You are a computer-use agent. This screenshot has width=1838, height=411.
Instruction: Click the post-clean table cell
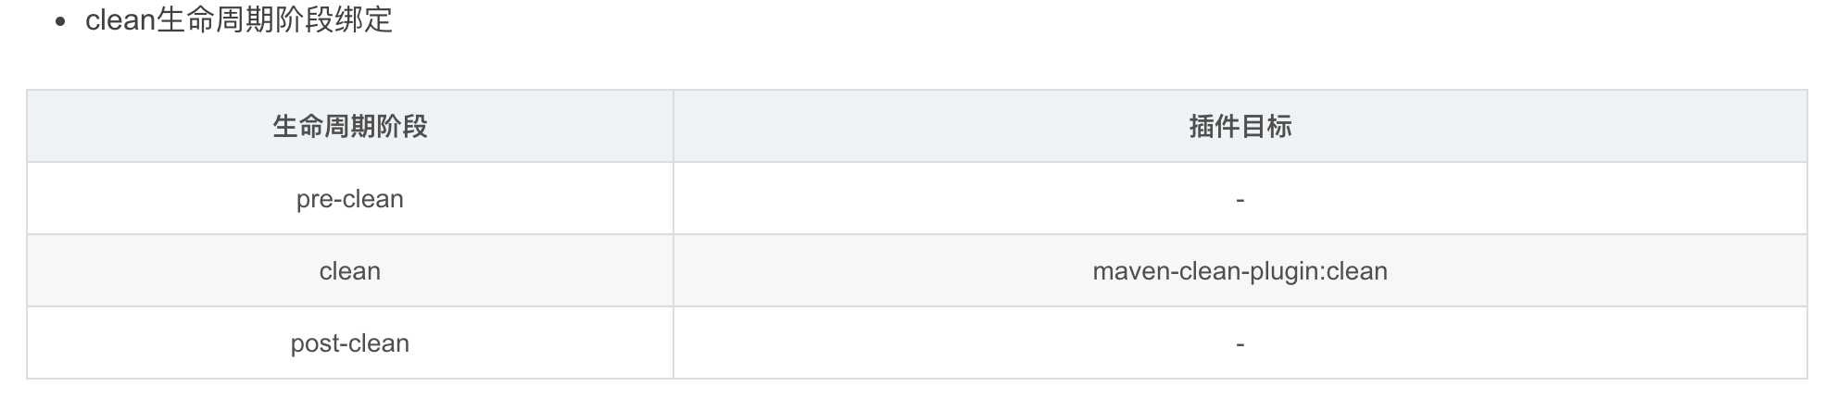[x=350, y=343]
